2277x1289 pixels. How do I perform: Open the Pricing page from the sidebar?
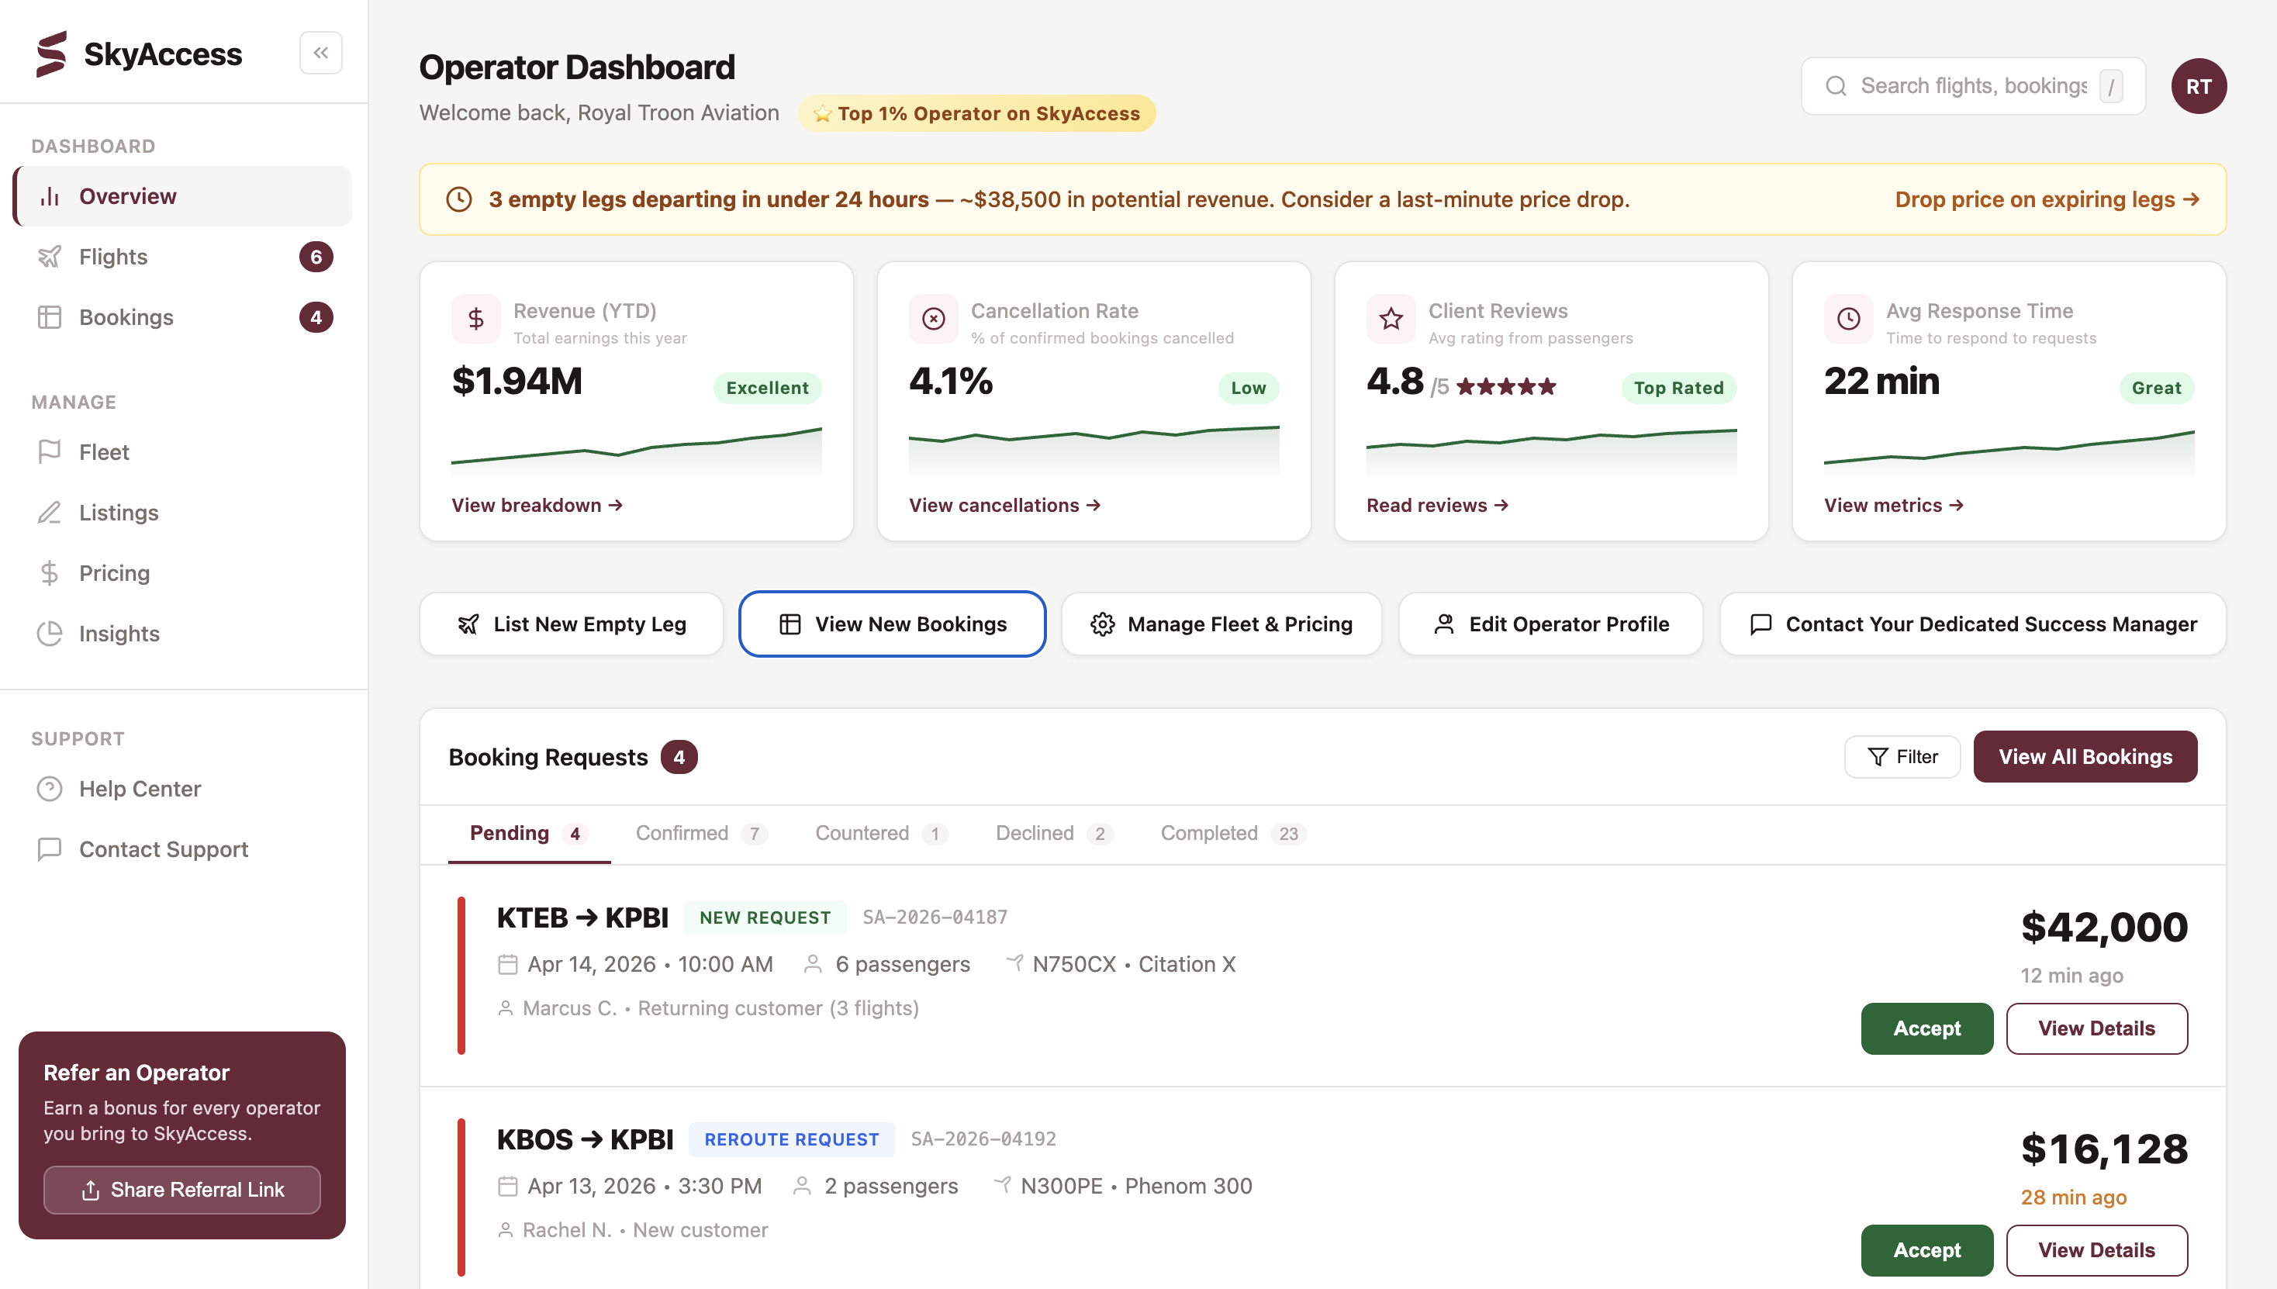coord(114,573)
